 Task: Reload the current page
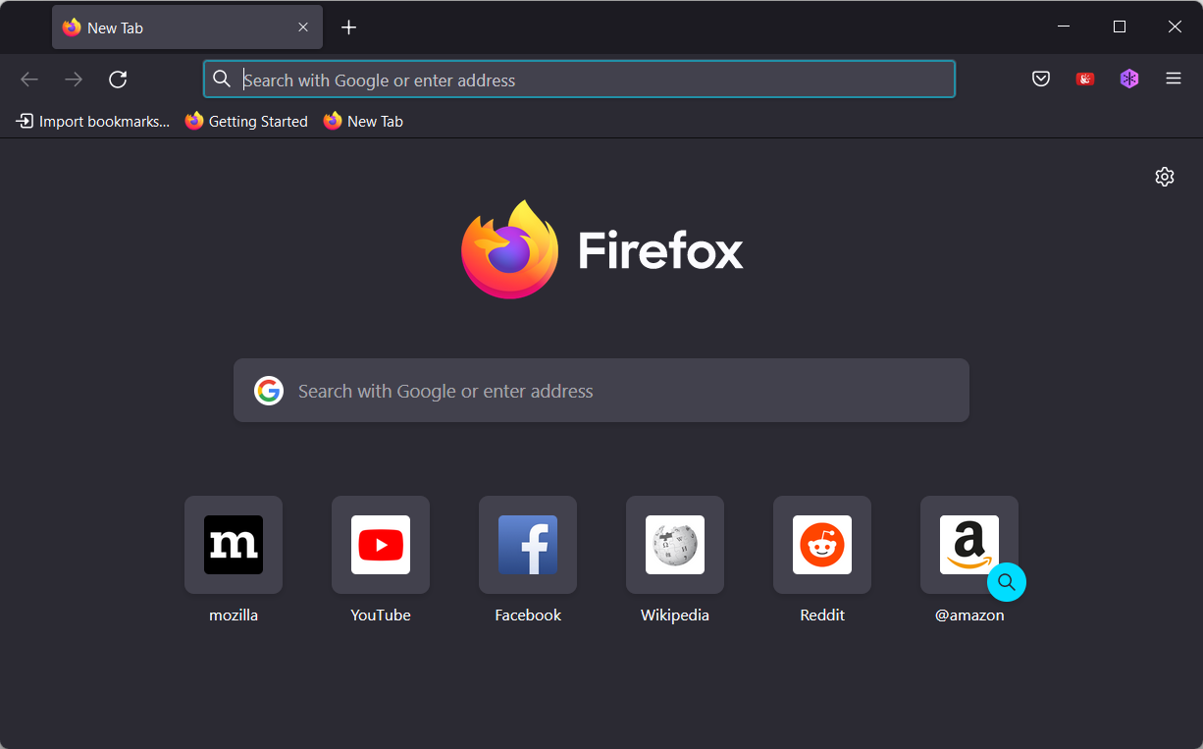coord(118,80)
